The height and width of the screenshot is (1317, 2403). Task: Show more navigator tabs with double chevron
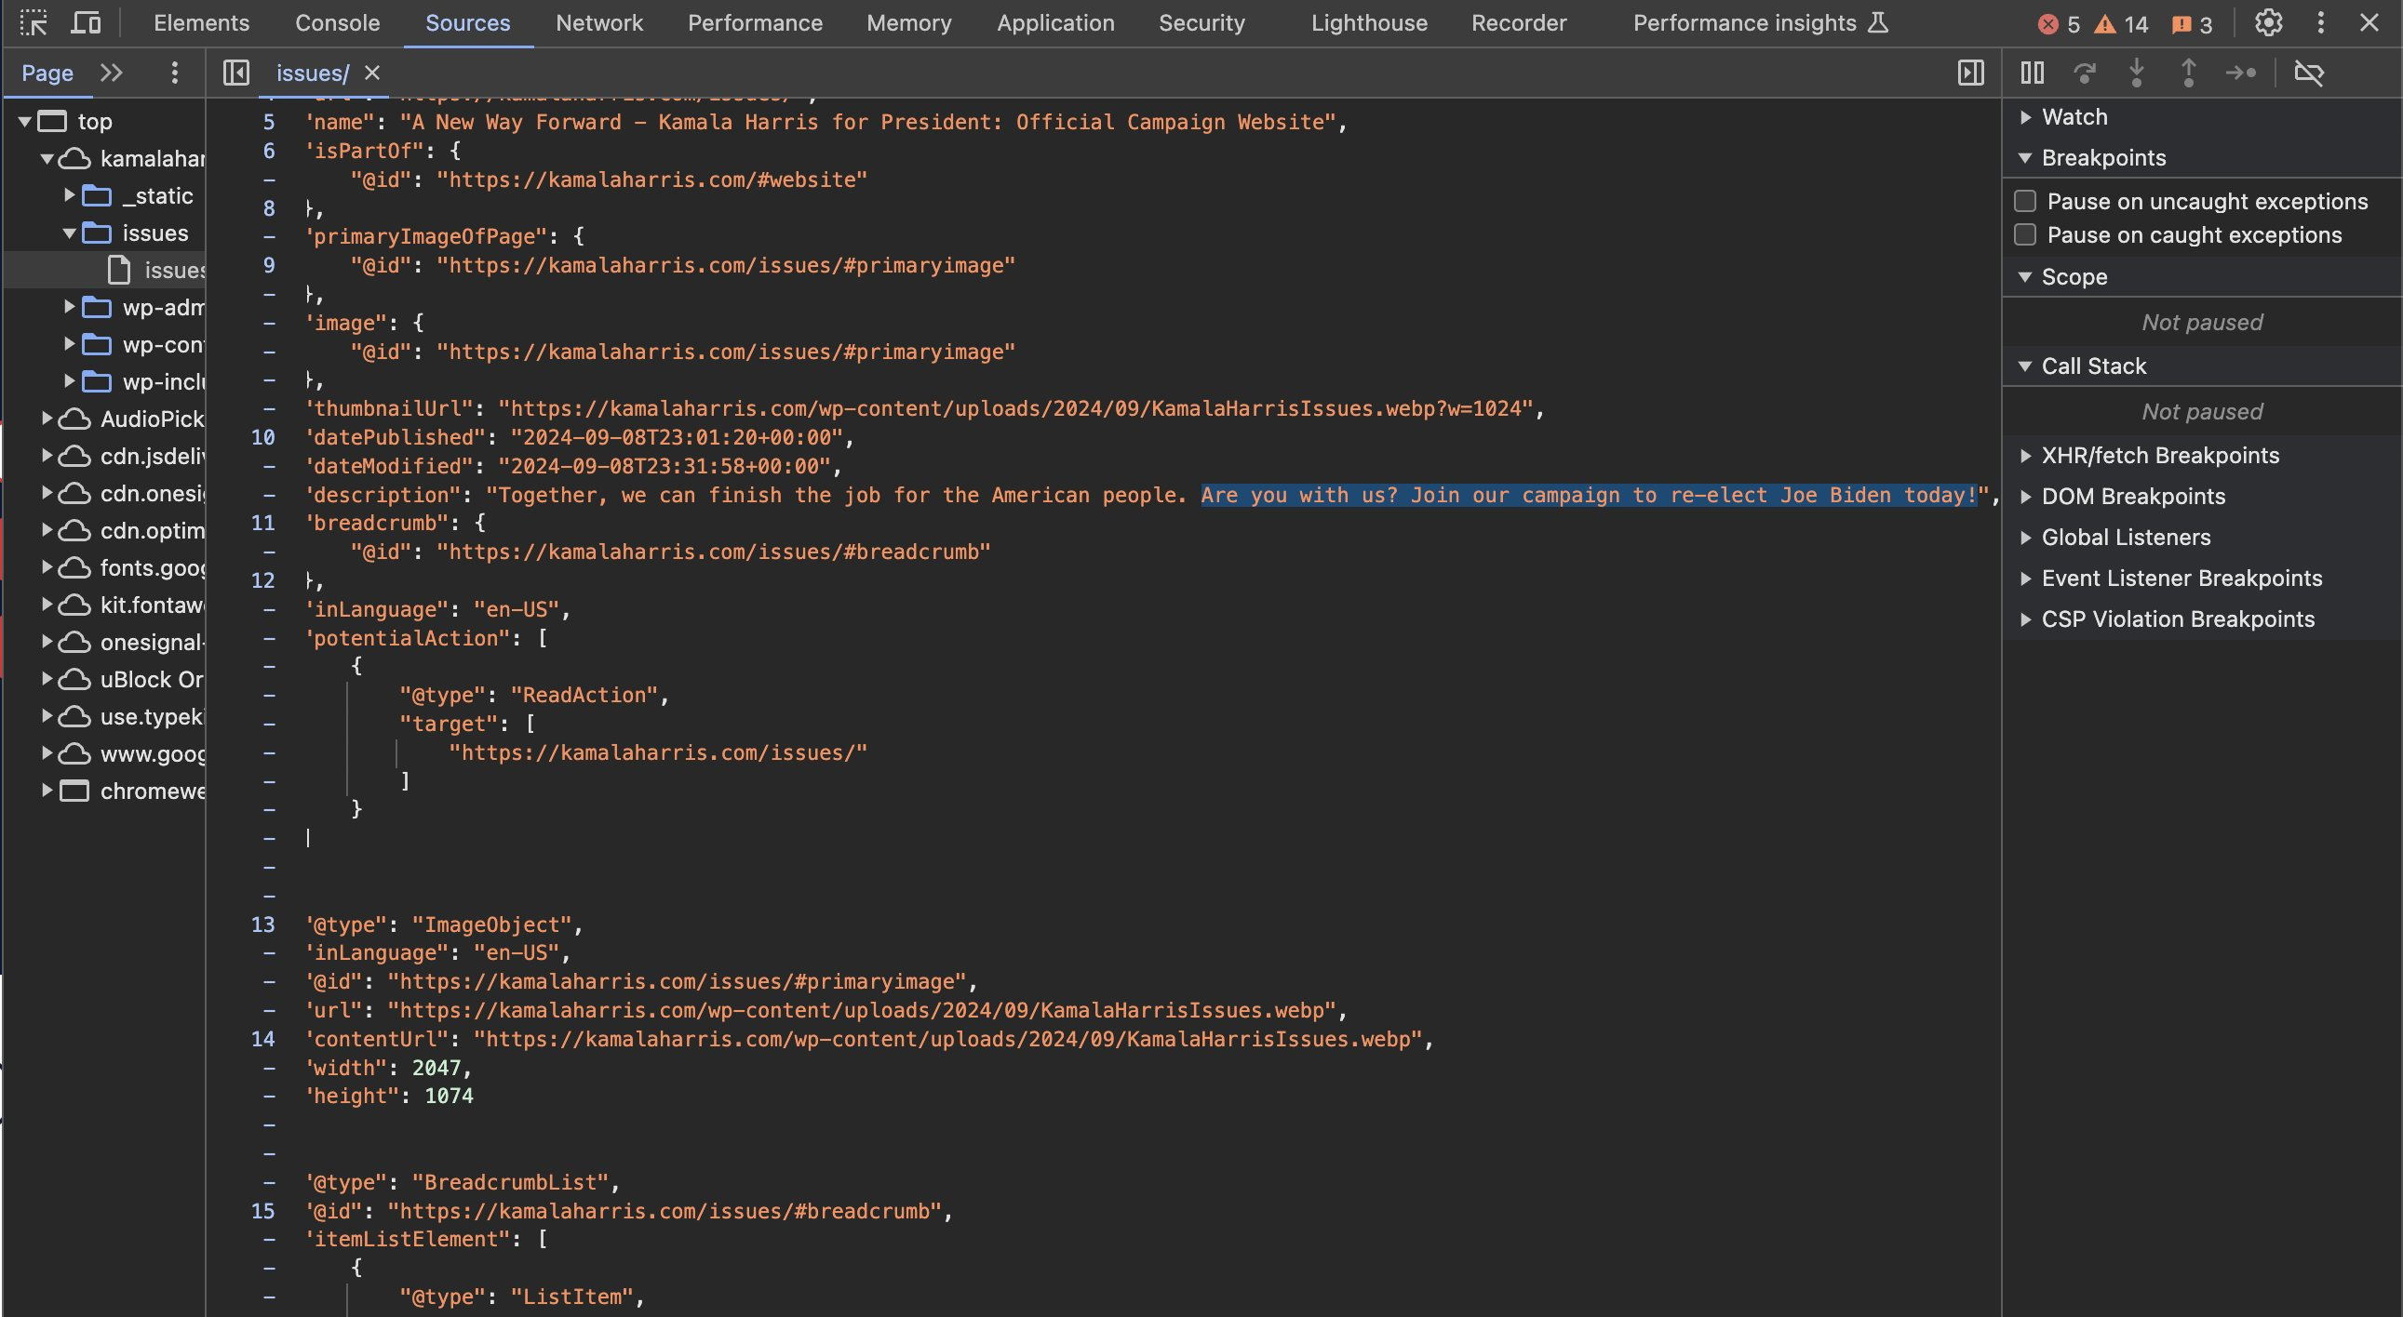[x=112, y=73]
